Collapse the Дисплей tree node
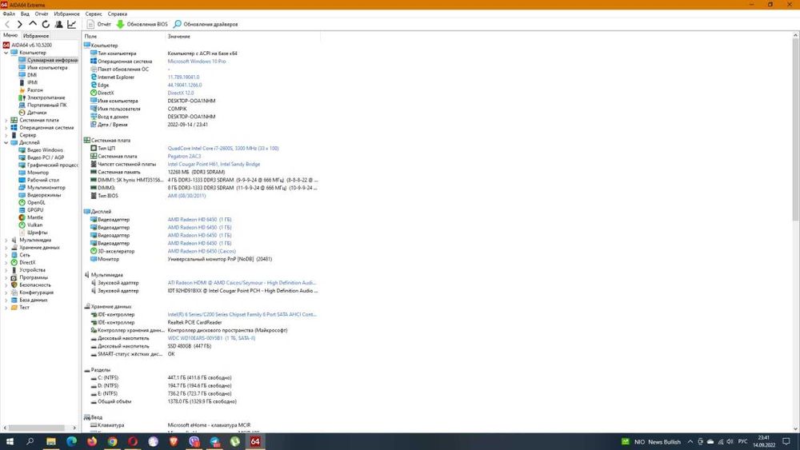This screenshot has width=800, height=450. [6, 143]
